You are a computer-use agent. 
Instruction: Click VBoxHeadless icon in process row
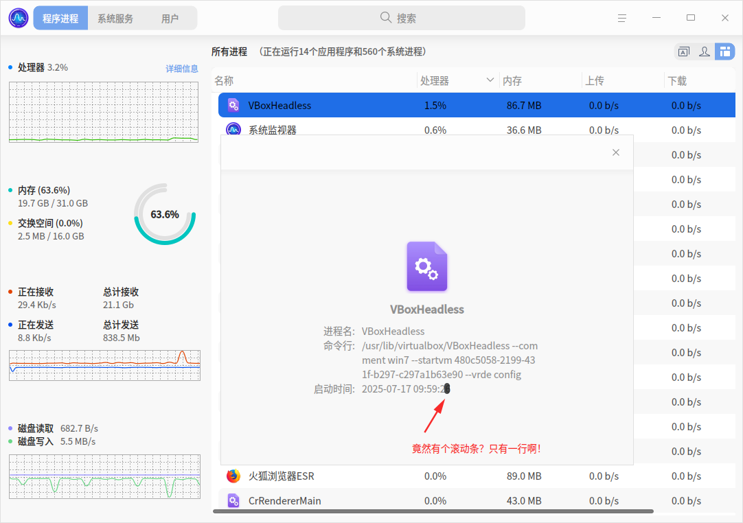pos(233,105)
